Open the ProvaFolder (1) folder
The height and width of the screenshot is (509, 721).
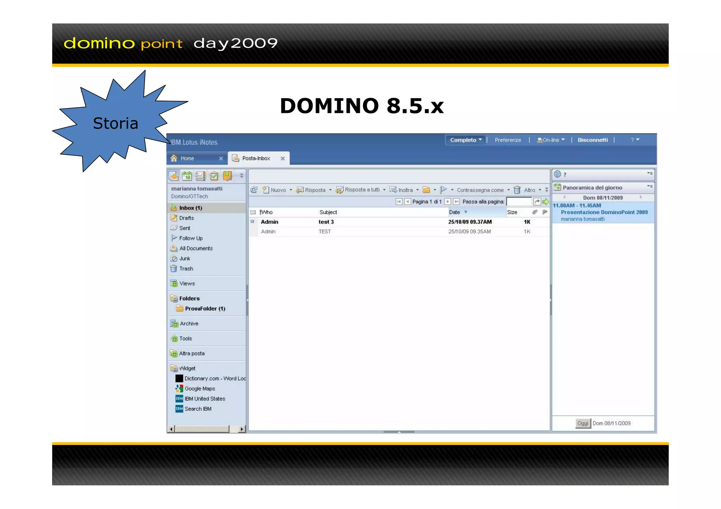coord(205,309)
